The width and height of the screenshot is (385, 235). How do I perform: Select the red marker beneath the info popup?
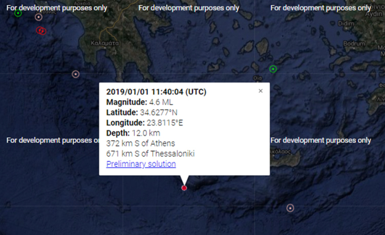(x=184, y=188)
